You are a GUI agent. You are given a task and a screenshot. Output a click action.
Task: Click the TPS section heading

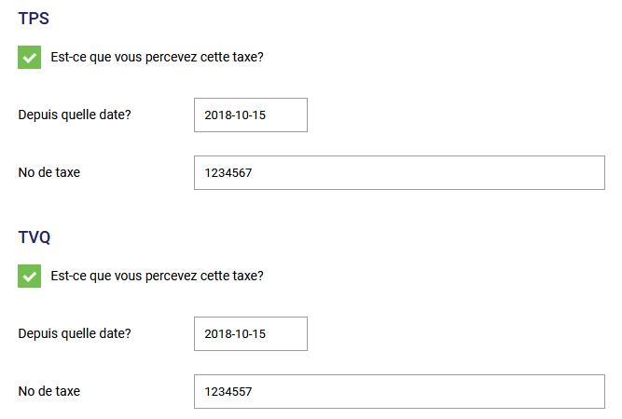tap(34, 19)
